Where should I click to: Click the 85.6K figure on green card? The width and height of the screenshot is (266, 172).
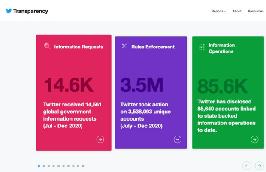pyautogui.click(x=222, y=87)
